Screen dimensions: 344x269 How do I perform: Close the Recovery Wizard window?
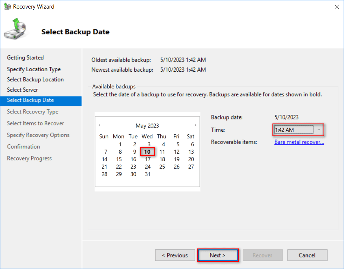[x=337, y=6]
